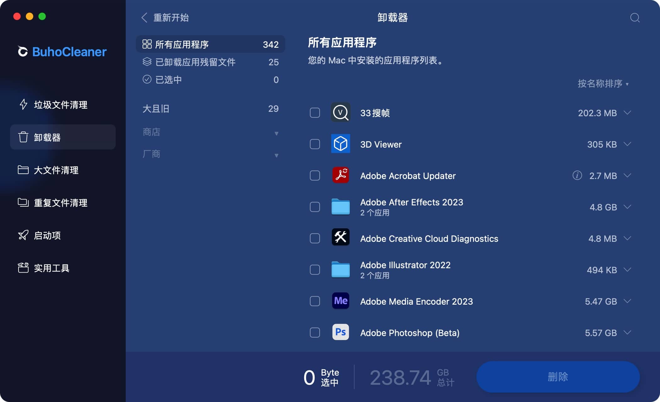Select the 大且旧 category

coord(210,109)
